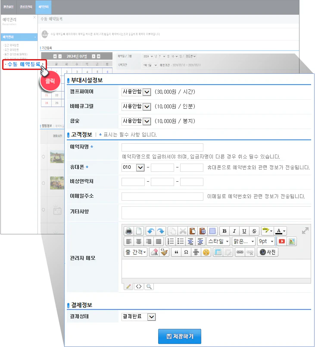Click the 예약자명 input field

[x=162, y=147]
